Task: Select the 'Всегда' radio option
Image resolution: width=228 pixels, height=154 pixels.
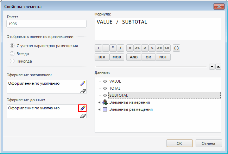Action: [x=12, y=54]
